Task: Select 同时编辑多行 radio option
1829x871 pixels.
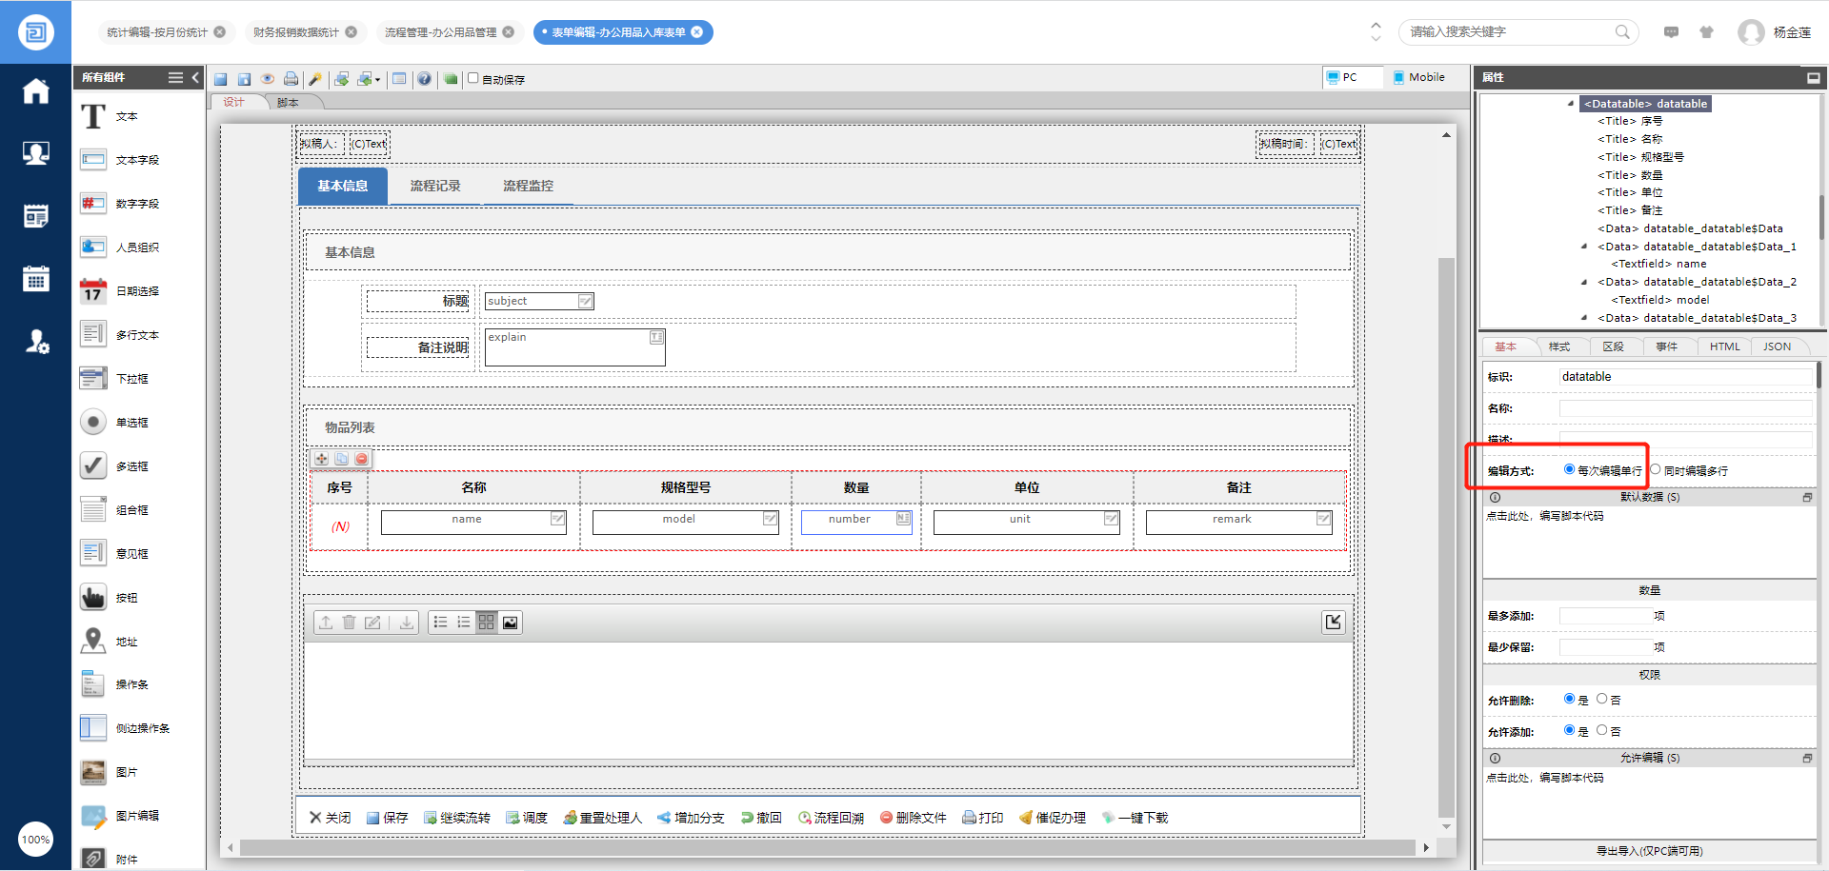Action: pos(1656,469)
